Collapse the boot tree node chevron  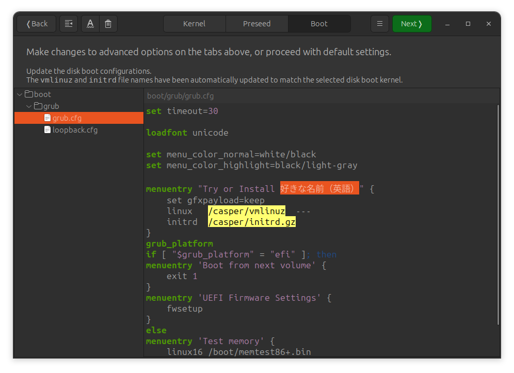click(20, 94)
